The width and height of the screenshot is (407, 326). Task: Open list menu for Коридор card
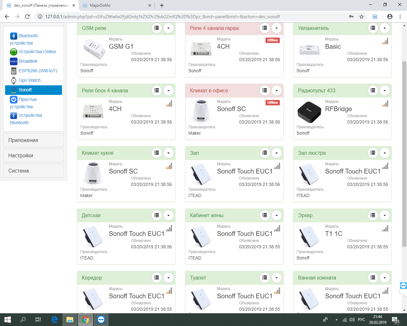(x=156, y=278)
